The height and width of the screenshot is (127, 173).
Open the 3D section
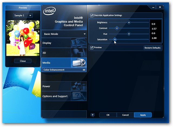64,53
